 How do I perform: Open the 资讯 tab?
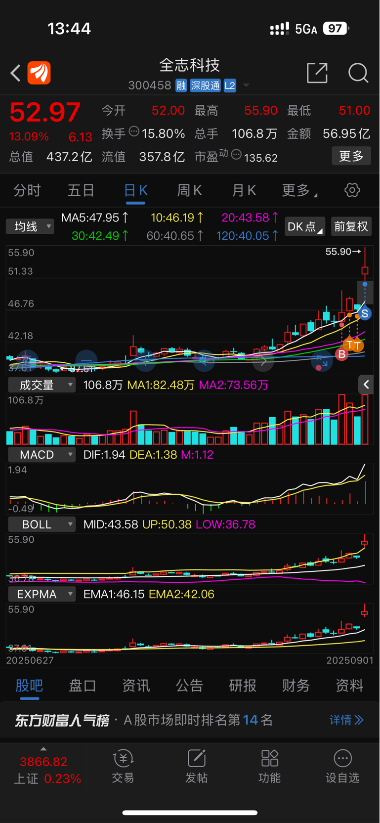coord(136,686)
